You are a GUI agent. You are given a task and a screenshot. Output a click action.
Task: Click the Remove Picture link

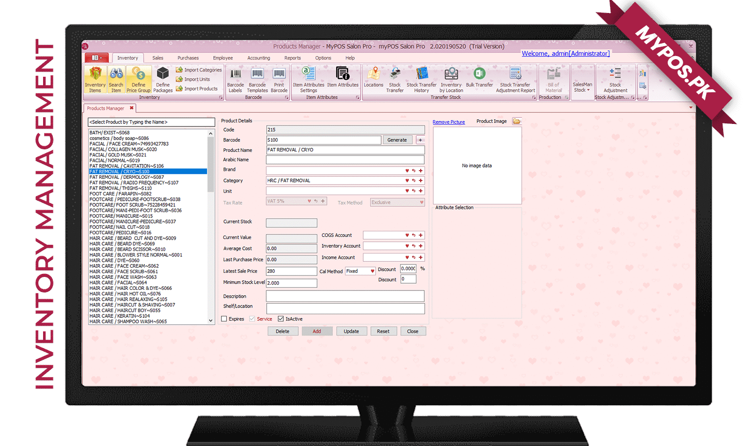pyautogui.click(x=449, y=122)
